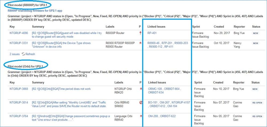Open the R8000P trial/debug firmware link
The image size is (267, 127).
coord(35,10)
